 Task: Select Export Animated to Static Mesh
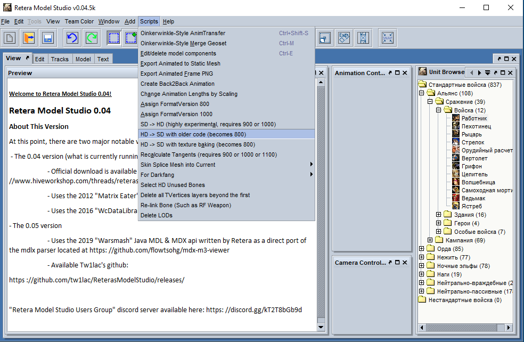pos(226,63)
